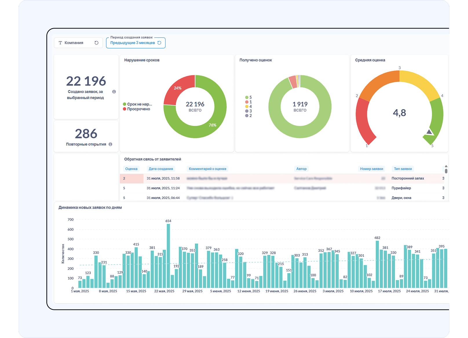Screen dimensions: 468x338
Task: Toggle rating 5 legend in Получено оценок
Action: (248, 98)
